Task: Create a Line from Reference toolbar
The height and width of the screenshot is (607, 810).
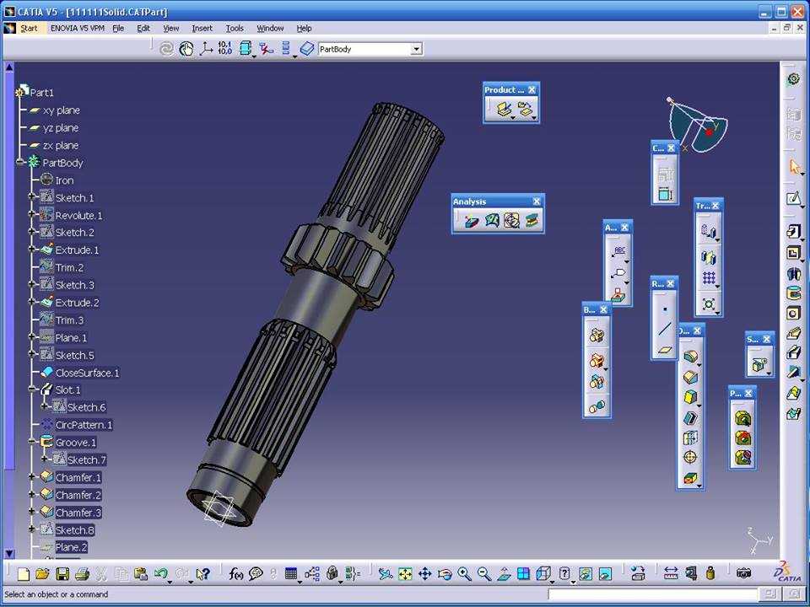Action: (665, 329)
